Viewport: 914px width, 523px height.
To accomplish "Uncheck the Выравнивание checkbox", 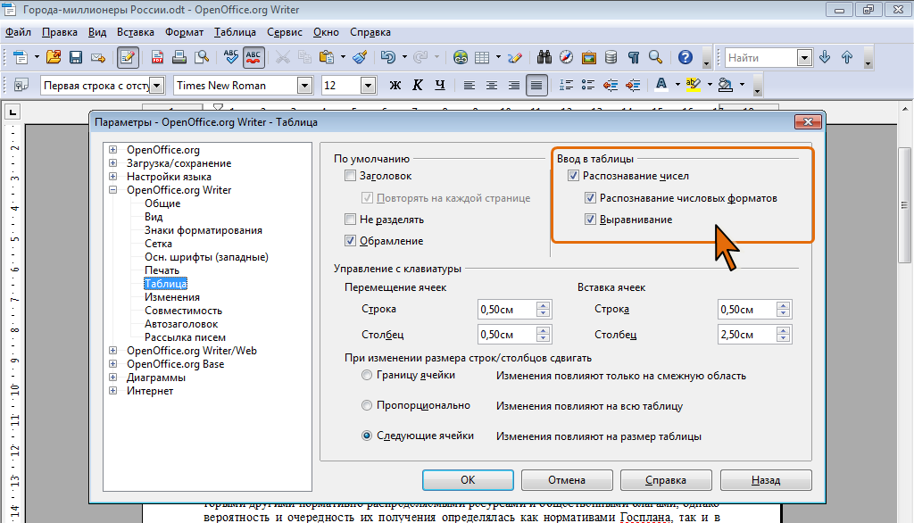I will click(591, 220).
